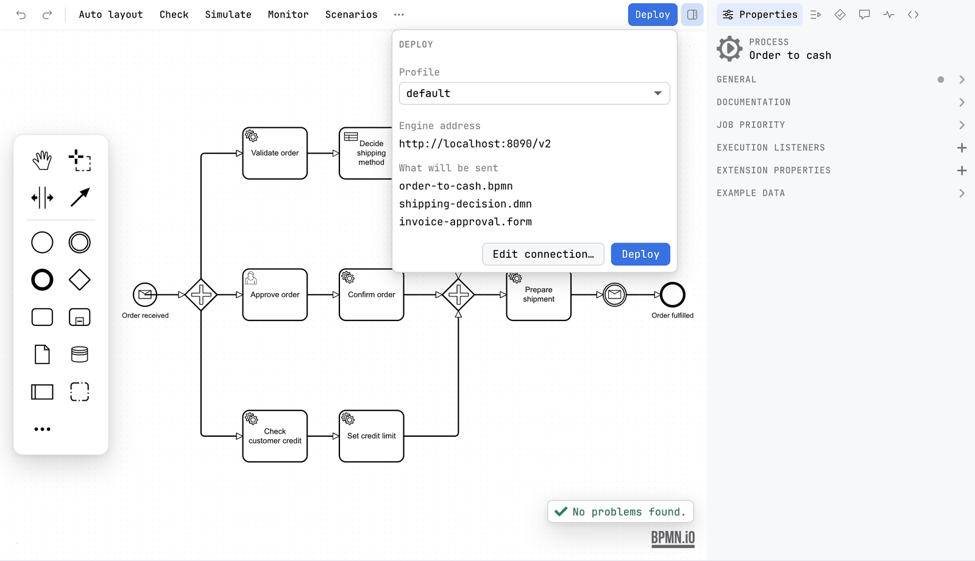The height and width of the screenshot is (561, 975).
Task: Expand the Job Priority section
Action: click(x=841, y=125)
